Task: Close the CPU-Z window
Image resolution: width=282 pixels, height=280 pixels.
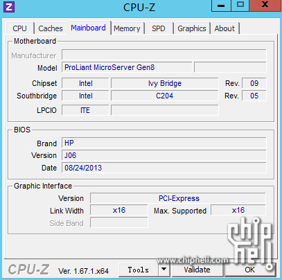Action: (x=265, y=5)
